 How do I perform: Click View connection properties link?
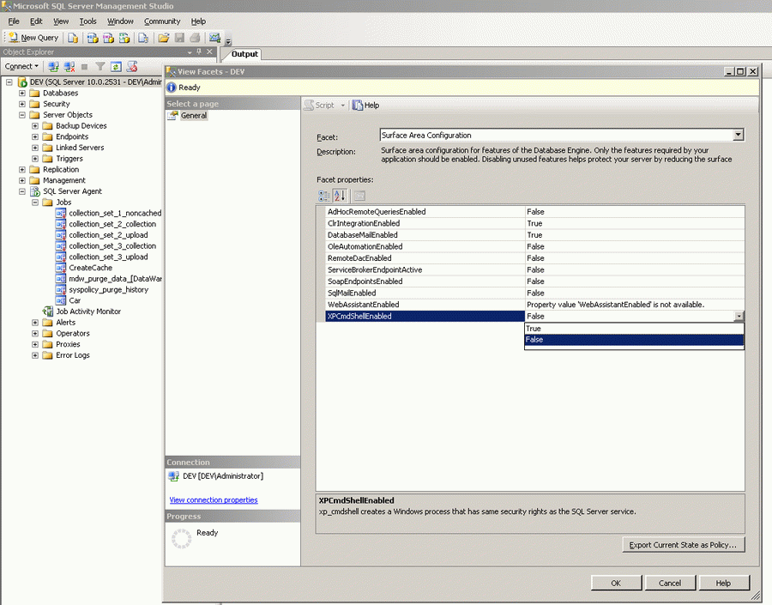click(214, 499)
